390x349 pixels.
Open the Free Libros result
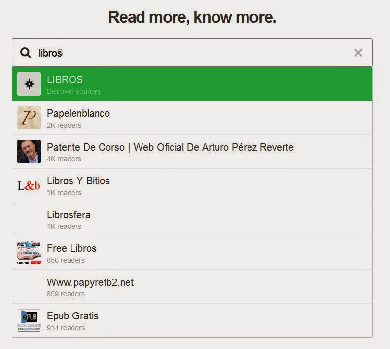pos(192,253)
